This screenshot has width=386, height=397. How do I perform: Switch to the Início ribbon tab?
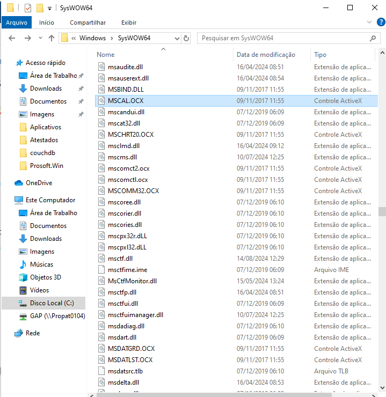coord(46,23)
